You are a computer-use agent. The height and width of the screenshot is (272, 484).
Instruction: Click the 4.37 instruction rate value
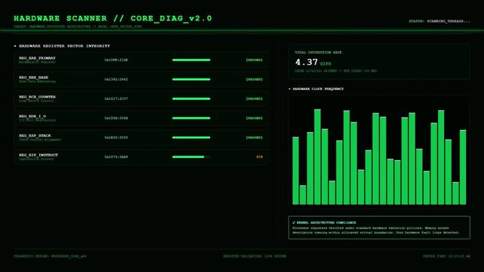[307, 63]
